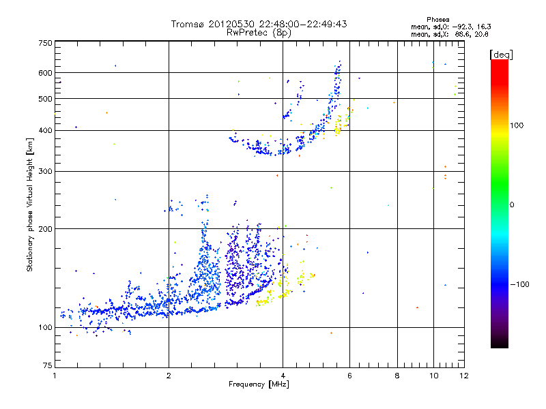Click the colorbar tick label '100'

click(517, 125)
